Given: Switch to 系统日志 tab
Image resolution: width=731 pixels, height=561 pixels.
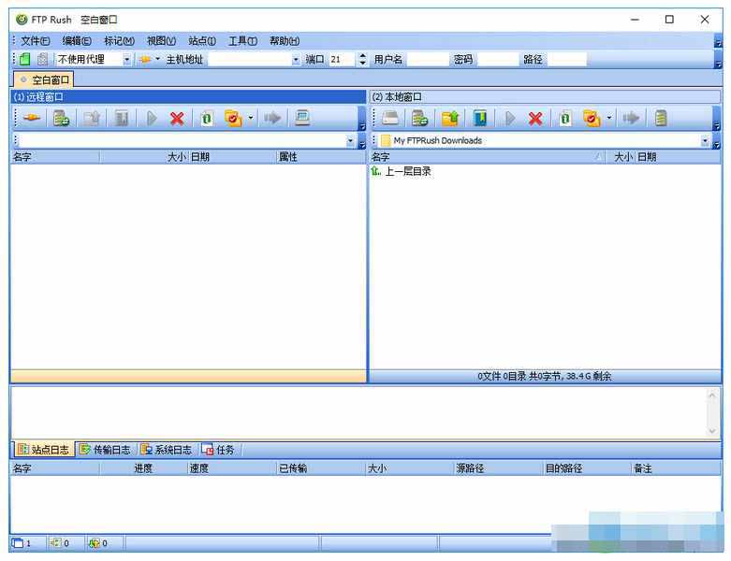Looking at the screenshot, I should (x=167, y=449).
